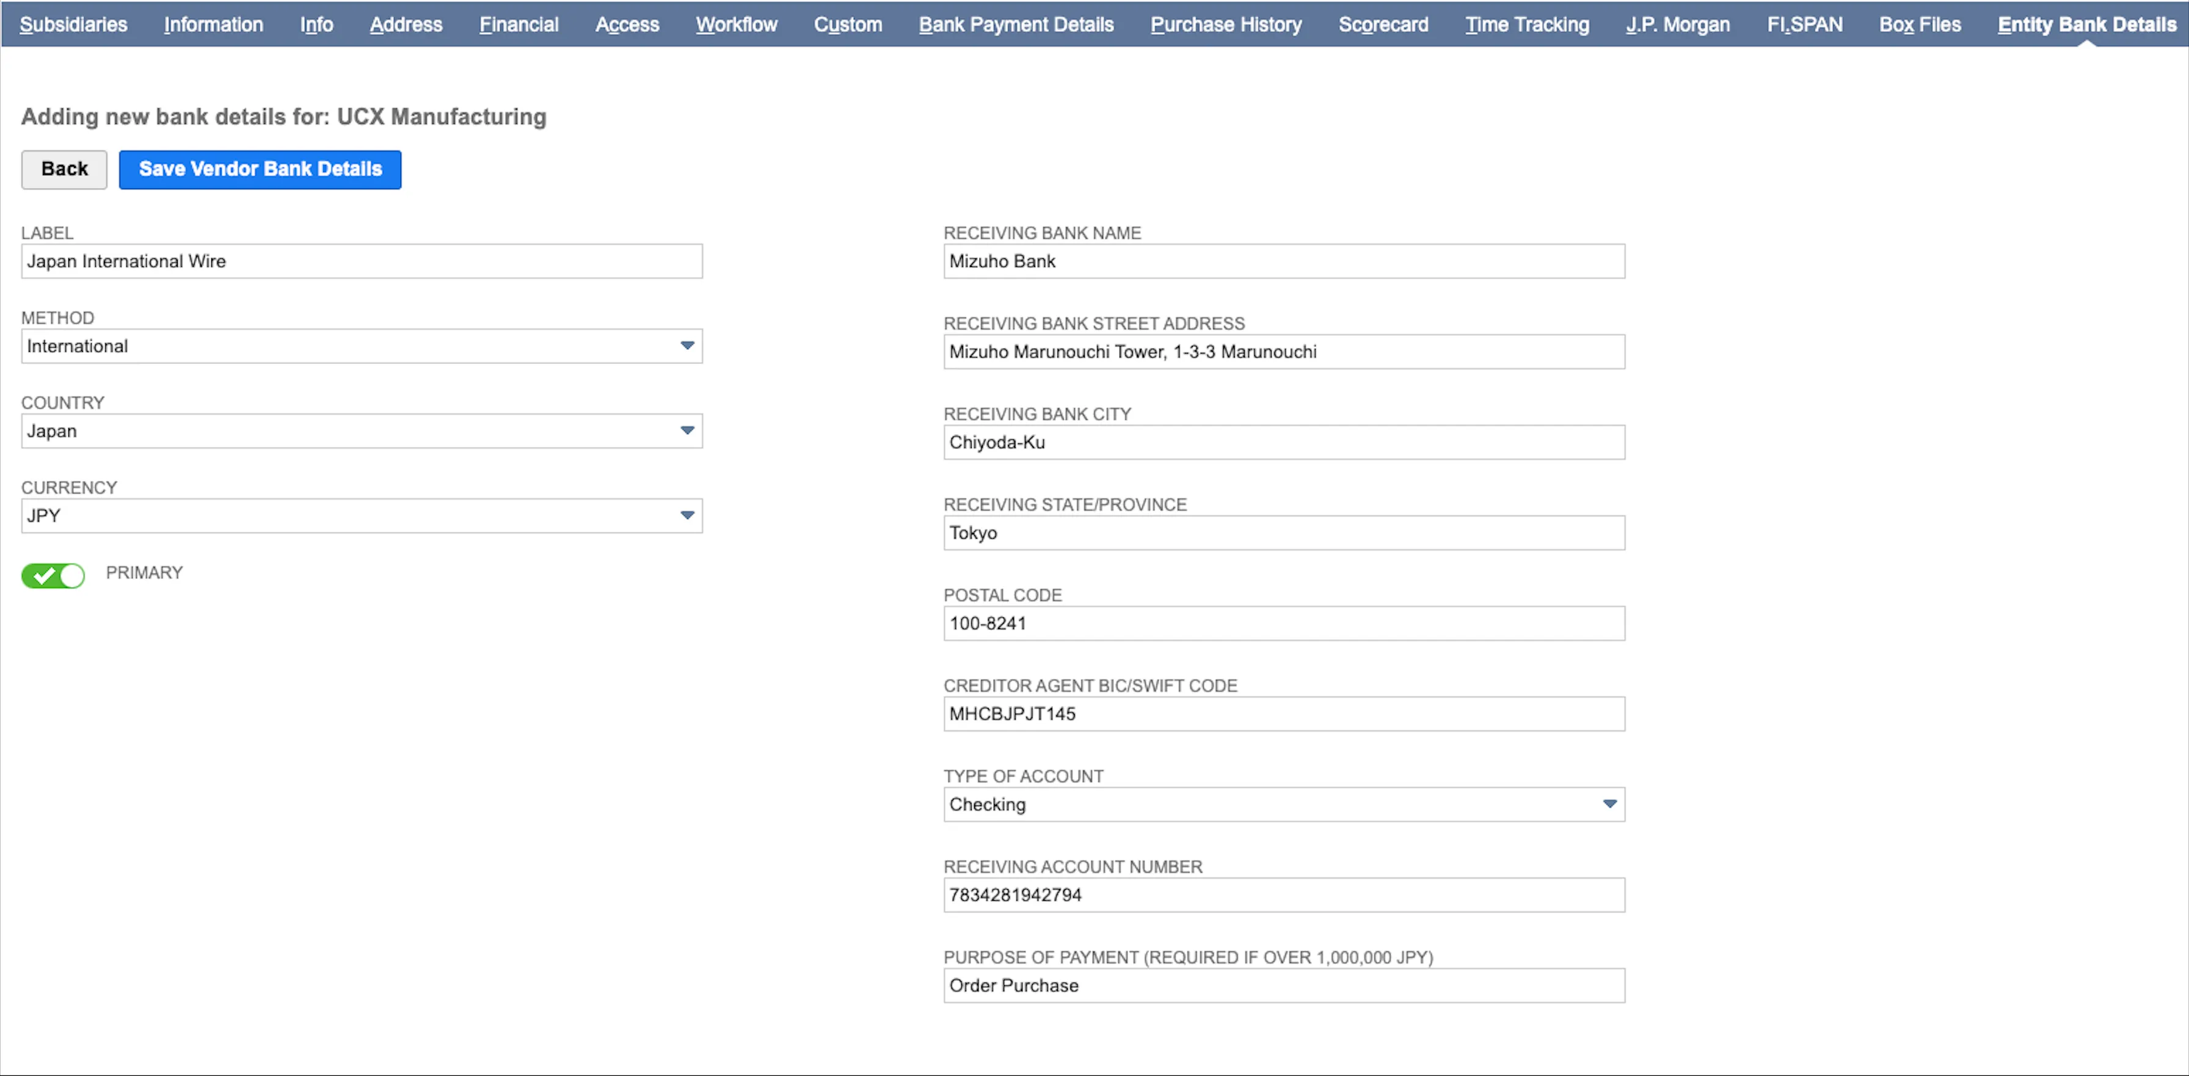This screenshot has height=1076, width=2189.
Task: Select the Custom tab
Action: pos(848,24)
